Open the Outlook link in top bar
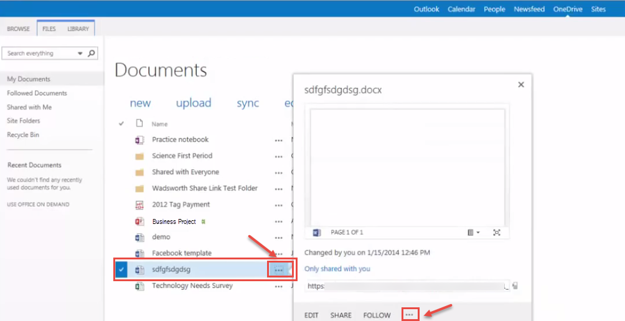Viewport: 625px width, 321px height. (426, 9)
